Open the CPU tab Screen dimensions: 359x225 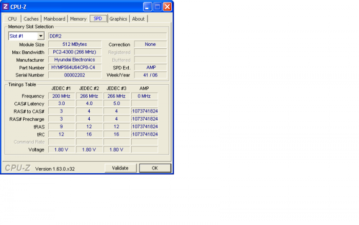coord(12,19)
